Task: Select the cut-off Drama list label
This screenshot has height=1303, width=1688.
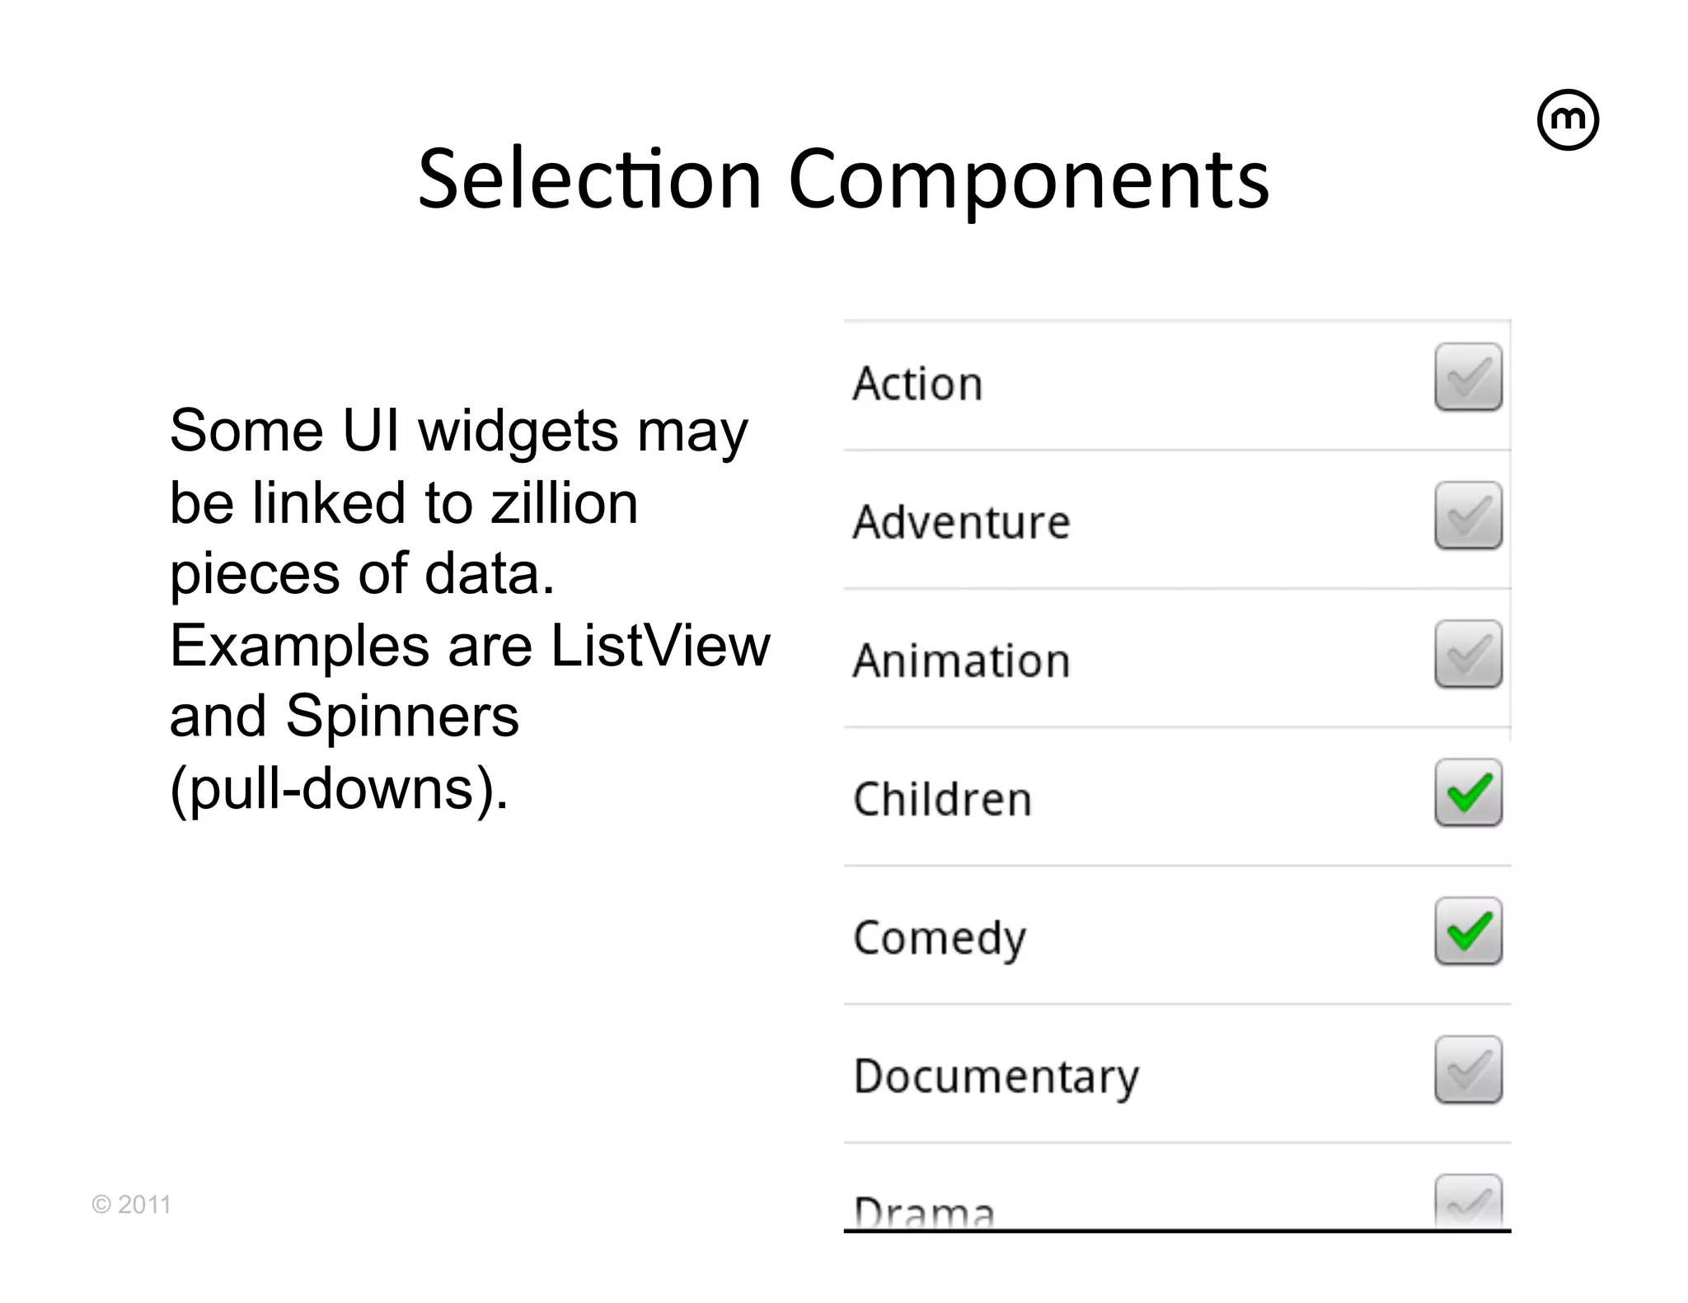Action: 924,1211
